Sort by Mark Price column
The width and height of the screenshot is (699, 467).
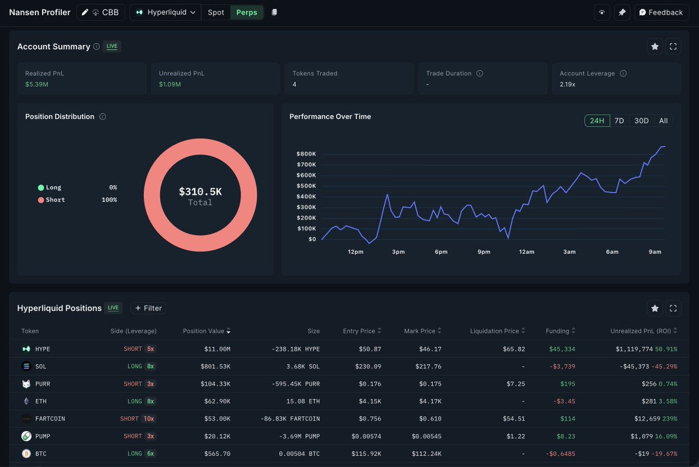click(x=423, y=331)
